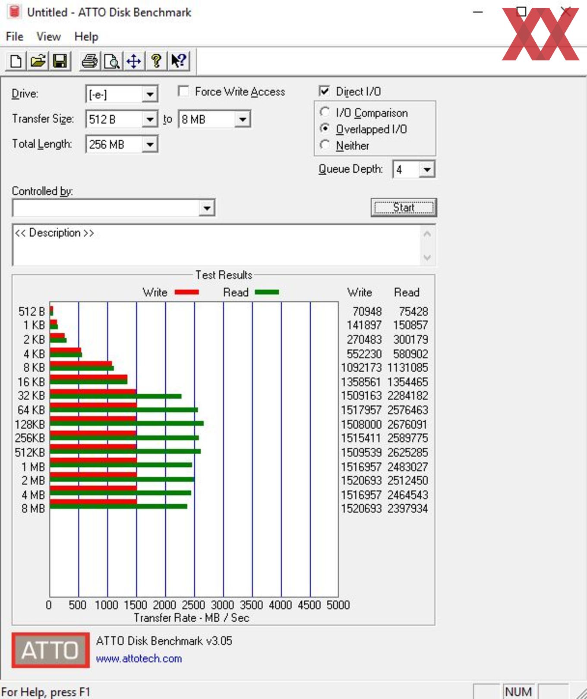
Task: Expand the Transfer Size end dropdown (8 MB)
Action: click(x=243, y=119)
